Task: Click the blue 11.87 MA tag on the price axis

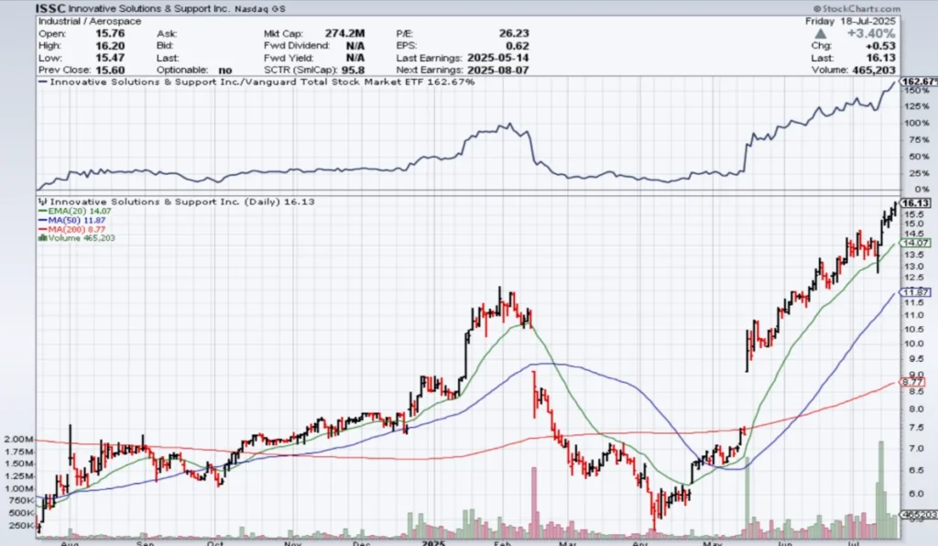Action: coord(915,292)
